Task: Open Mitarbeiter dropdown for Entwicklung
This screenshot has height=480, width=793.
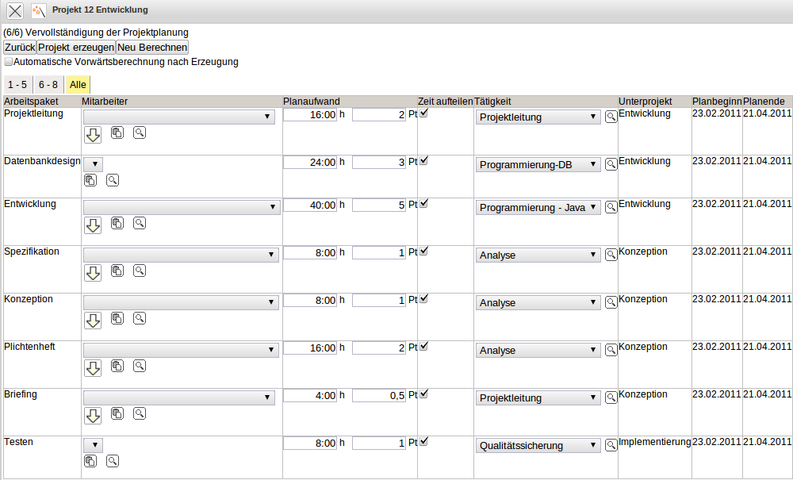Action: pos(182,207)
